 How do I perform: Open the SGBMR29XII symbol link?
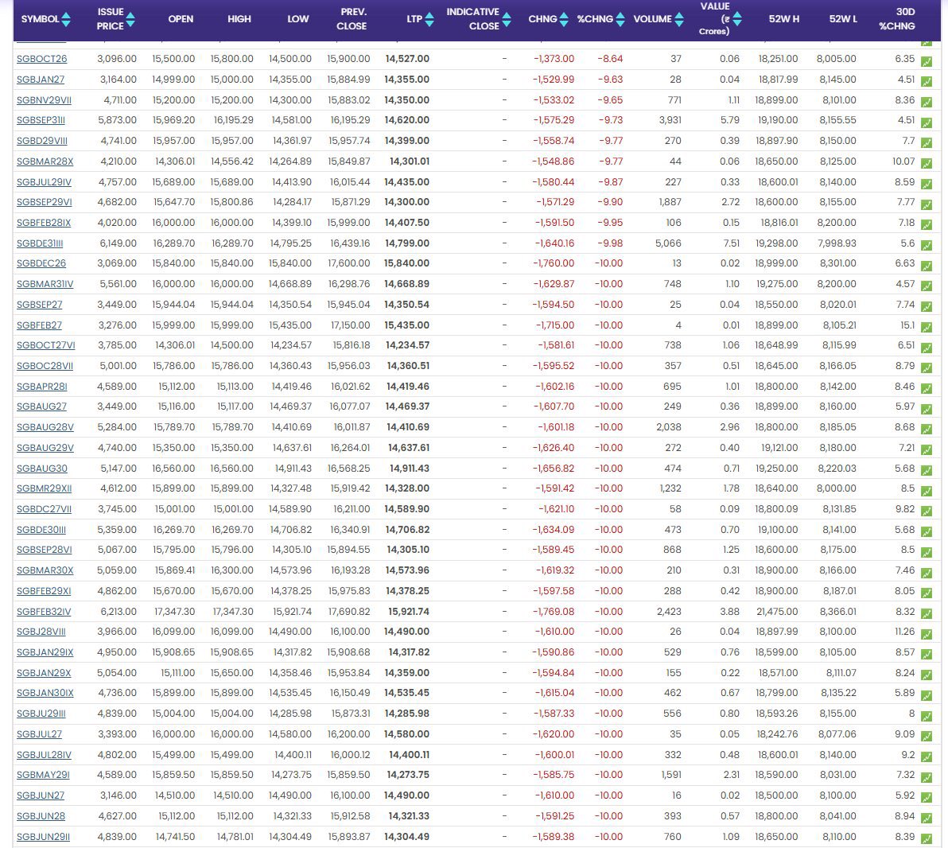pos(44,488)
